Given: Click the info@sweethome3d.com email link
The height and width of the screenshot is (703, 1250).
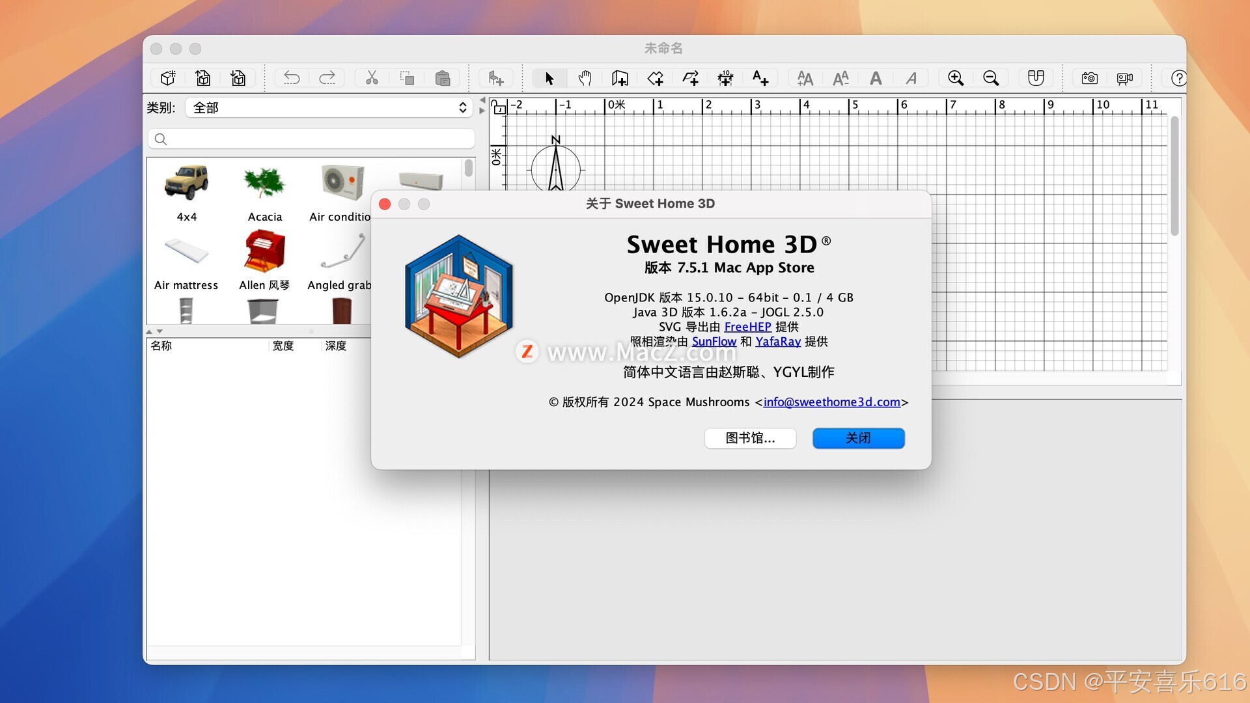Looking at the screenshot, I should 831,402.
